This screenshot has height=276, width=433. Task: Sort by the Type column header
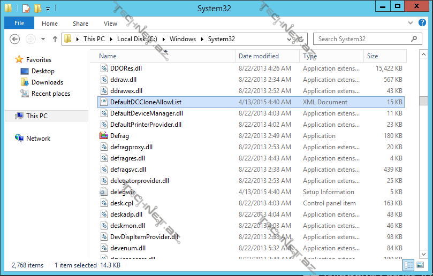[331, 56]
